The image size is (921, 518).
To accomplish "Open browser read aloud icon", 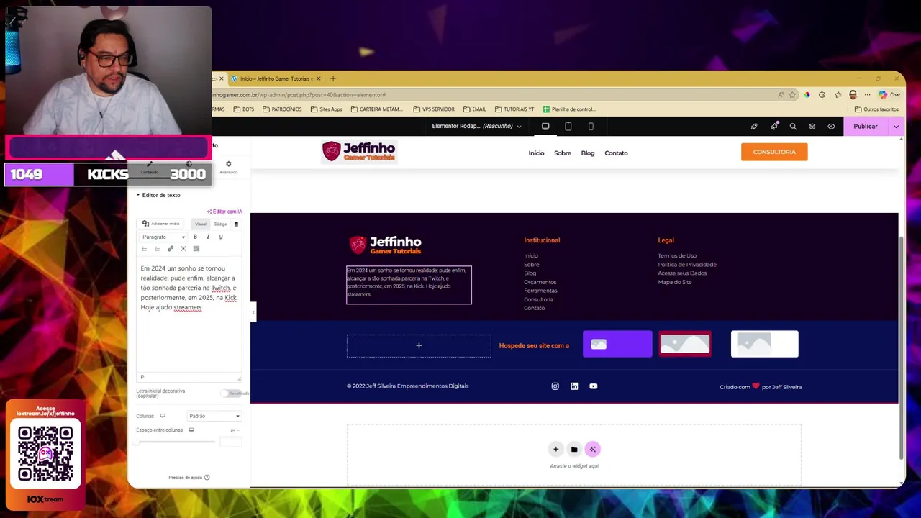I will (x=781, y=95).
